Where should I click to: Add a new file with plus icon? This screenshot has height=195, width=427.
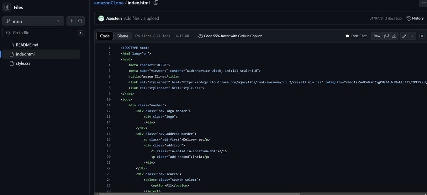pos(71,21)
